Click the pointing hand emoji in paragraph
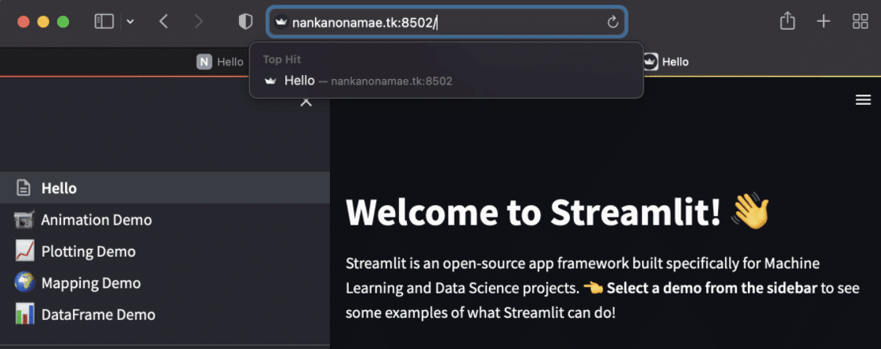Screen dimensions: 881x349 (x=593, y=289)
